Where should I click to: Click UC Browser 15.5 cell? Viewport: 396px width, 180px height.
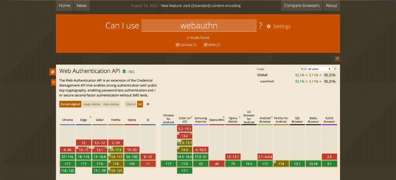point(249,164)
